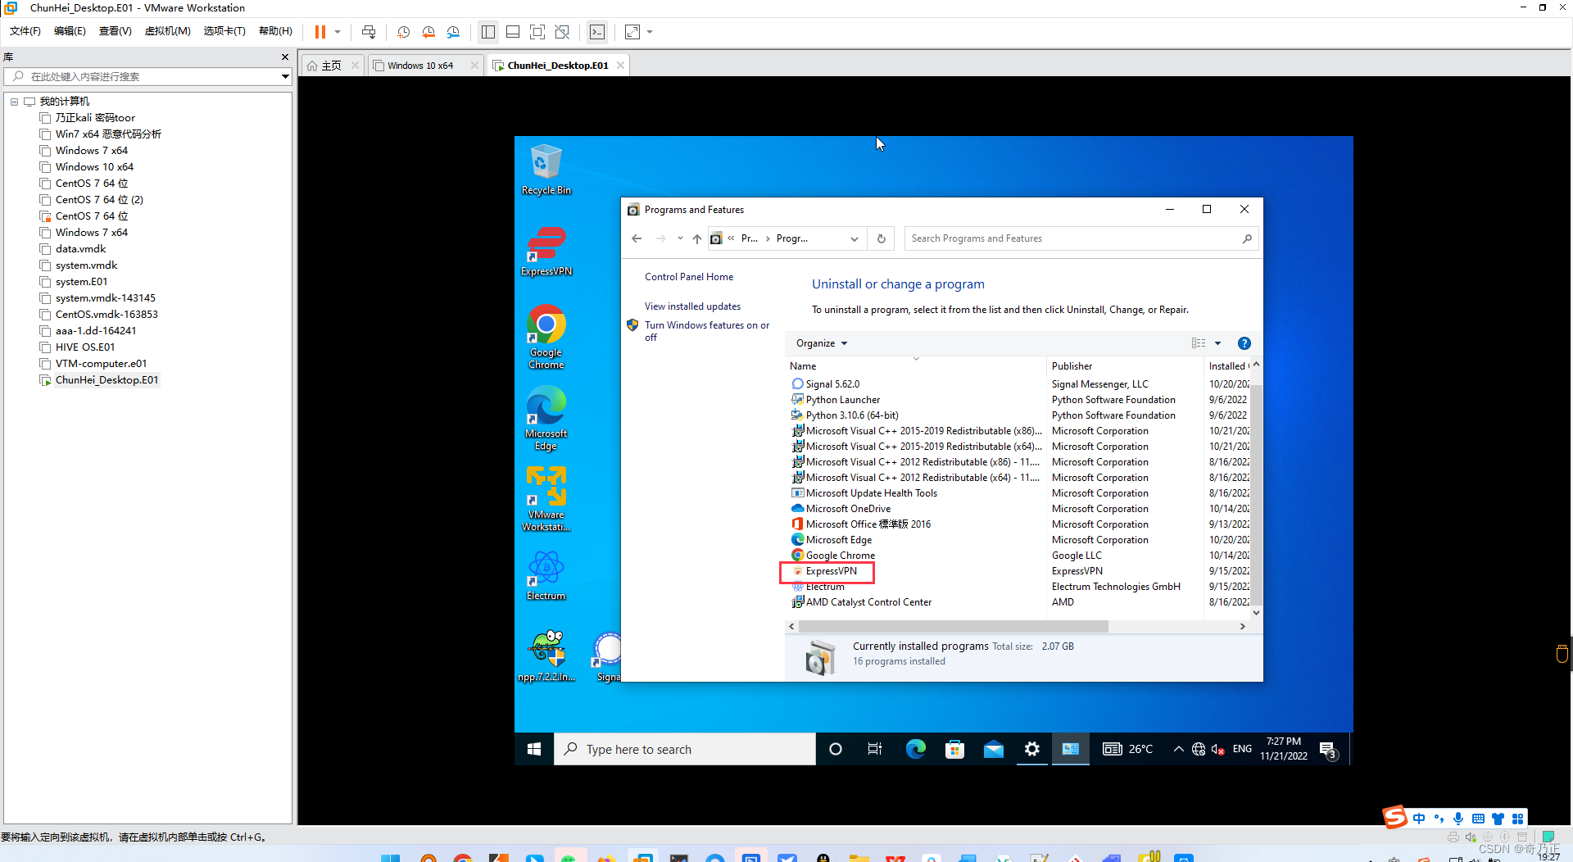Select Python 3.10.6 (64-bit) entry
Screen dimensions: 1573x862
(852, 415)
